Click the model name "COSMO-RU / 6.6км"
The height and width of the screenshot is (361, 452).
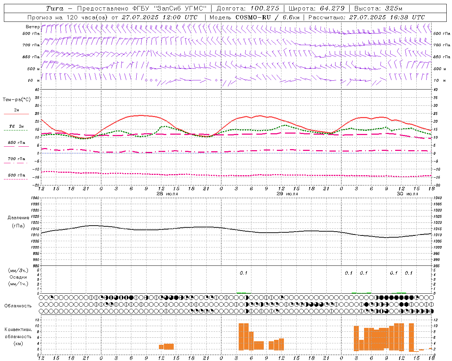click(267, 17)
